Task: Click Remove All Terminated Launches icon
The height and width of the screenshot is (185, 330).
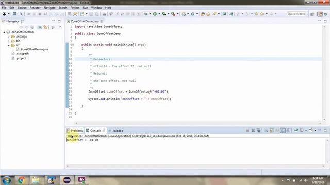Action: (x=259, y=131)
